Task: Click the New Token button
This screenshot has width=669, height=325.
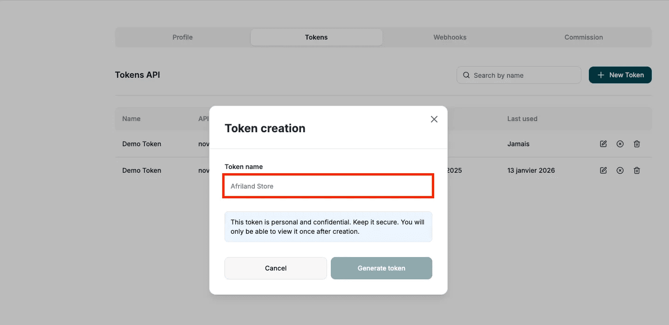Action: [620, 75]
